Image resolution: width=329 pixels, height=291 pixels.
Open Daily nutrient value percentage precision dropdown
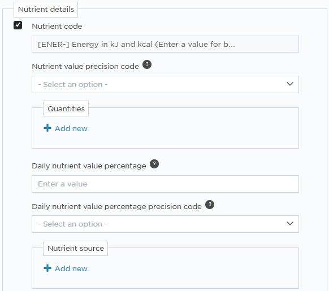[x=165, y=224]
